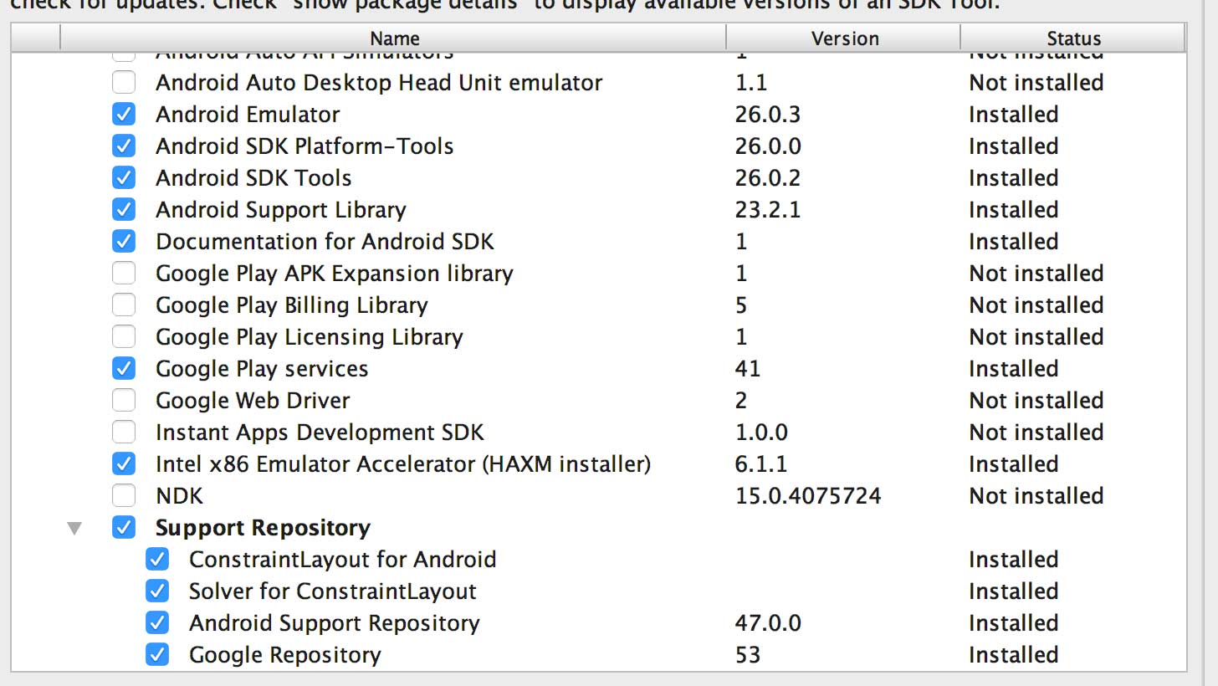1218x686 pixels.
Task: Click version 26.0.3 of Android Emulator
Action: [x=768, y=115]
